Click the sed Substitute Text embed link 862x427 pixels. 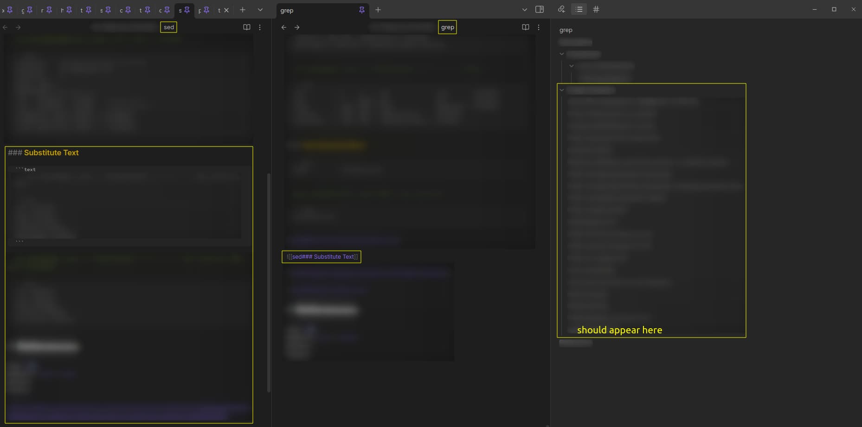coord(322,257)
